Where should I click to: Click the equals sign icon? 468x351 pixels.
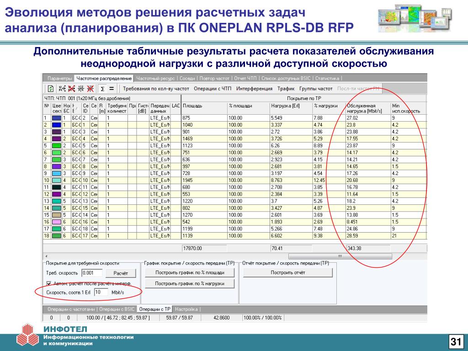click(x=112, y=89)
